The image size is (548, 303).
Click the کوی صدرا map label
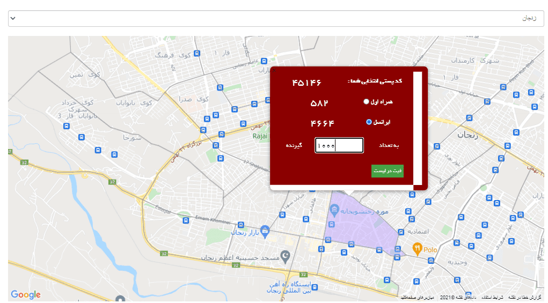194,99
